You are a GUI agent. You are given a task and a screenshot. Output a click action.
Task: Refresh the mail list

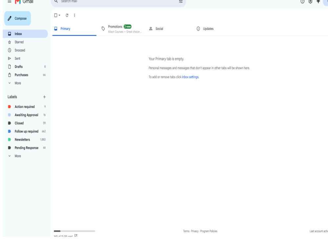67,15
